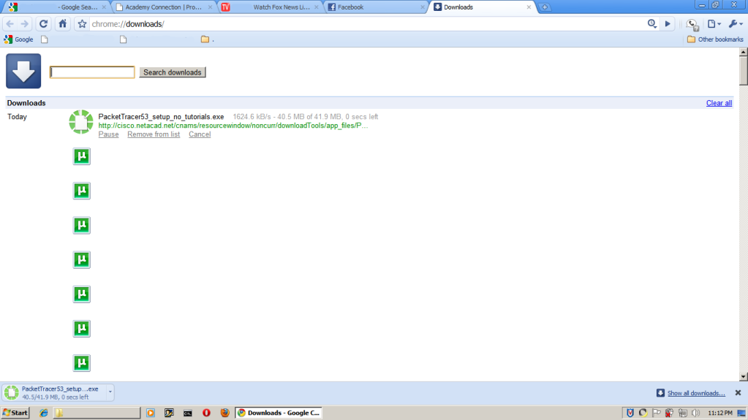This screenshot has width=748, height=420.
Task: Switch to the Academy Connection tab
Action: point(164,7)
